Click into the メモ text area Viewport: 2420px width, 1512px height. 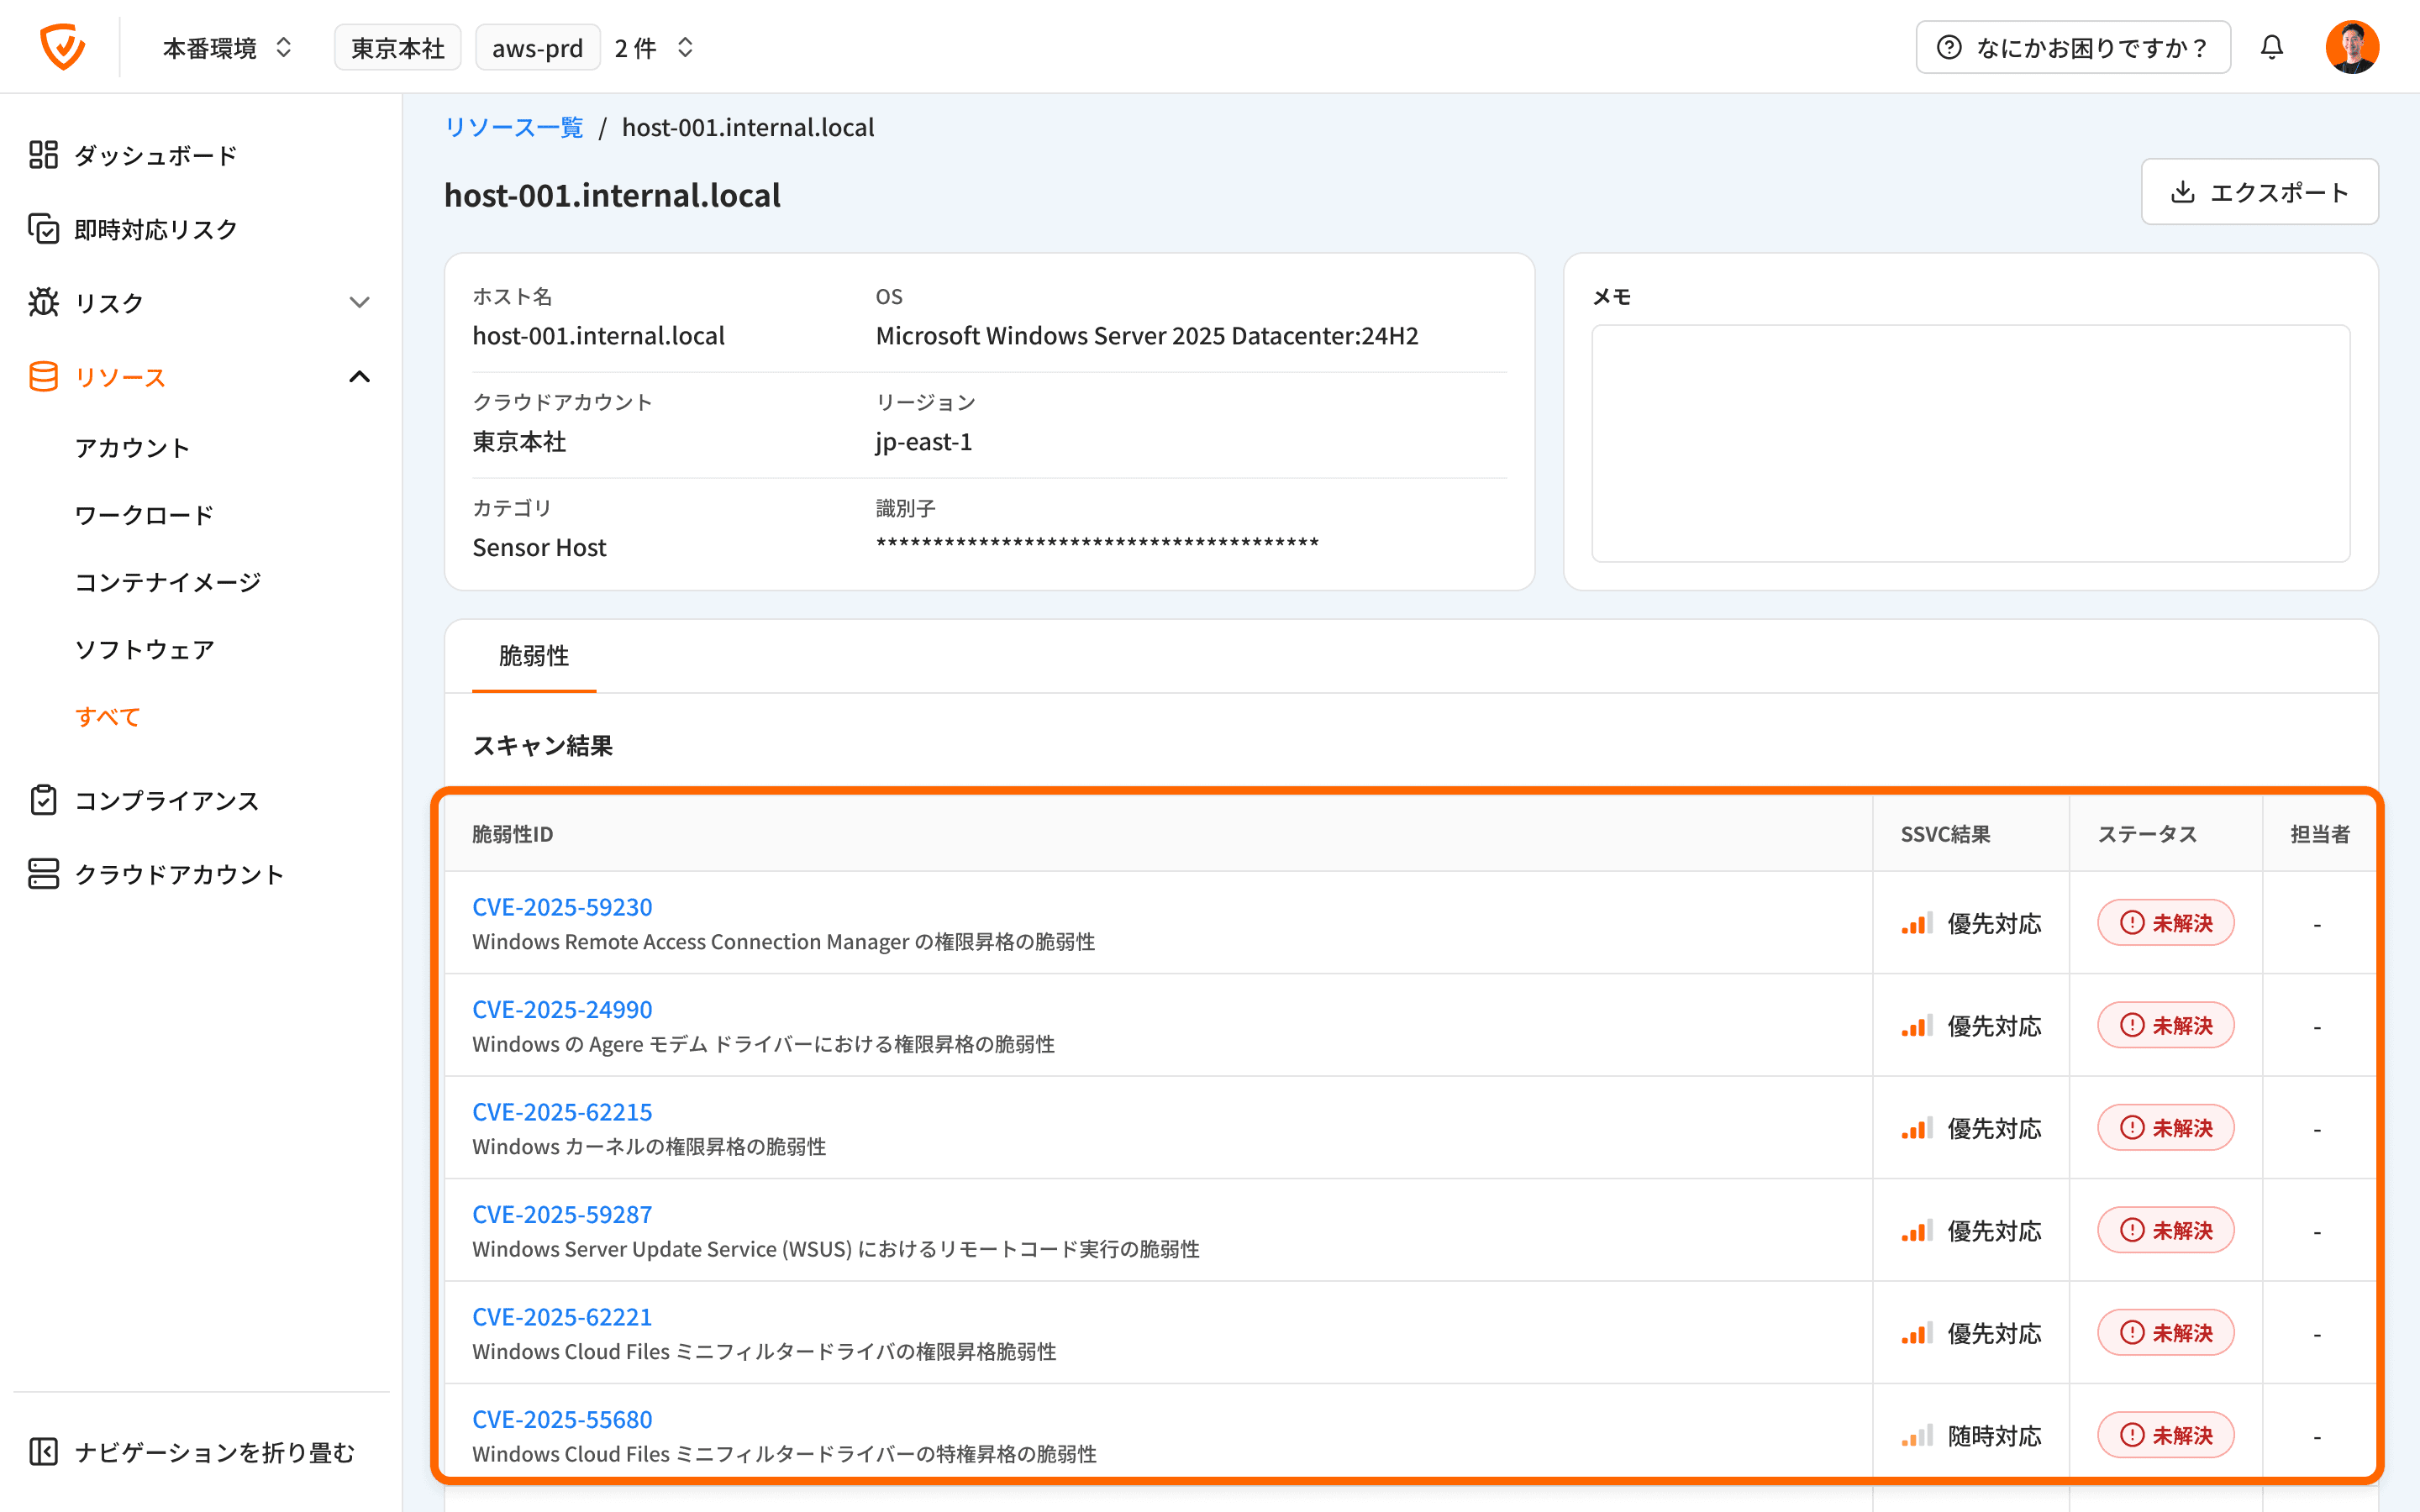(x=1970, y=443)
